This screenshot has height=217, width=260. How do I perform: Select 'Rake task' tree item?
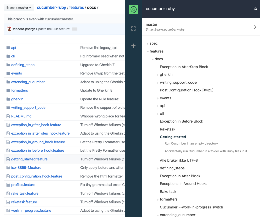[x=168, y=192]
